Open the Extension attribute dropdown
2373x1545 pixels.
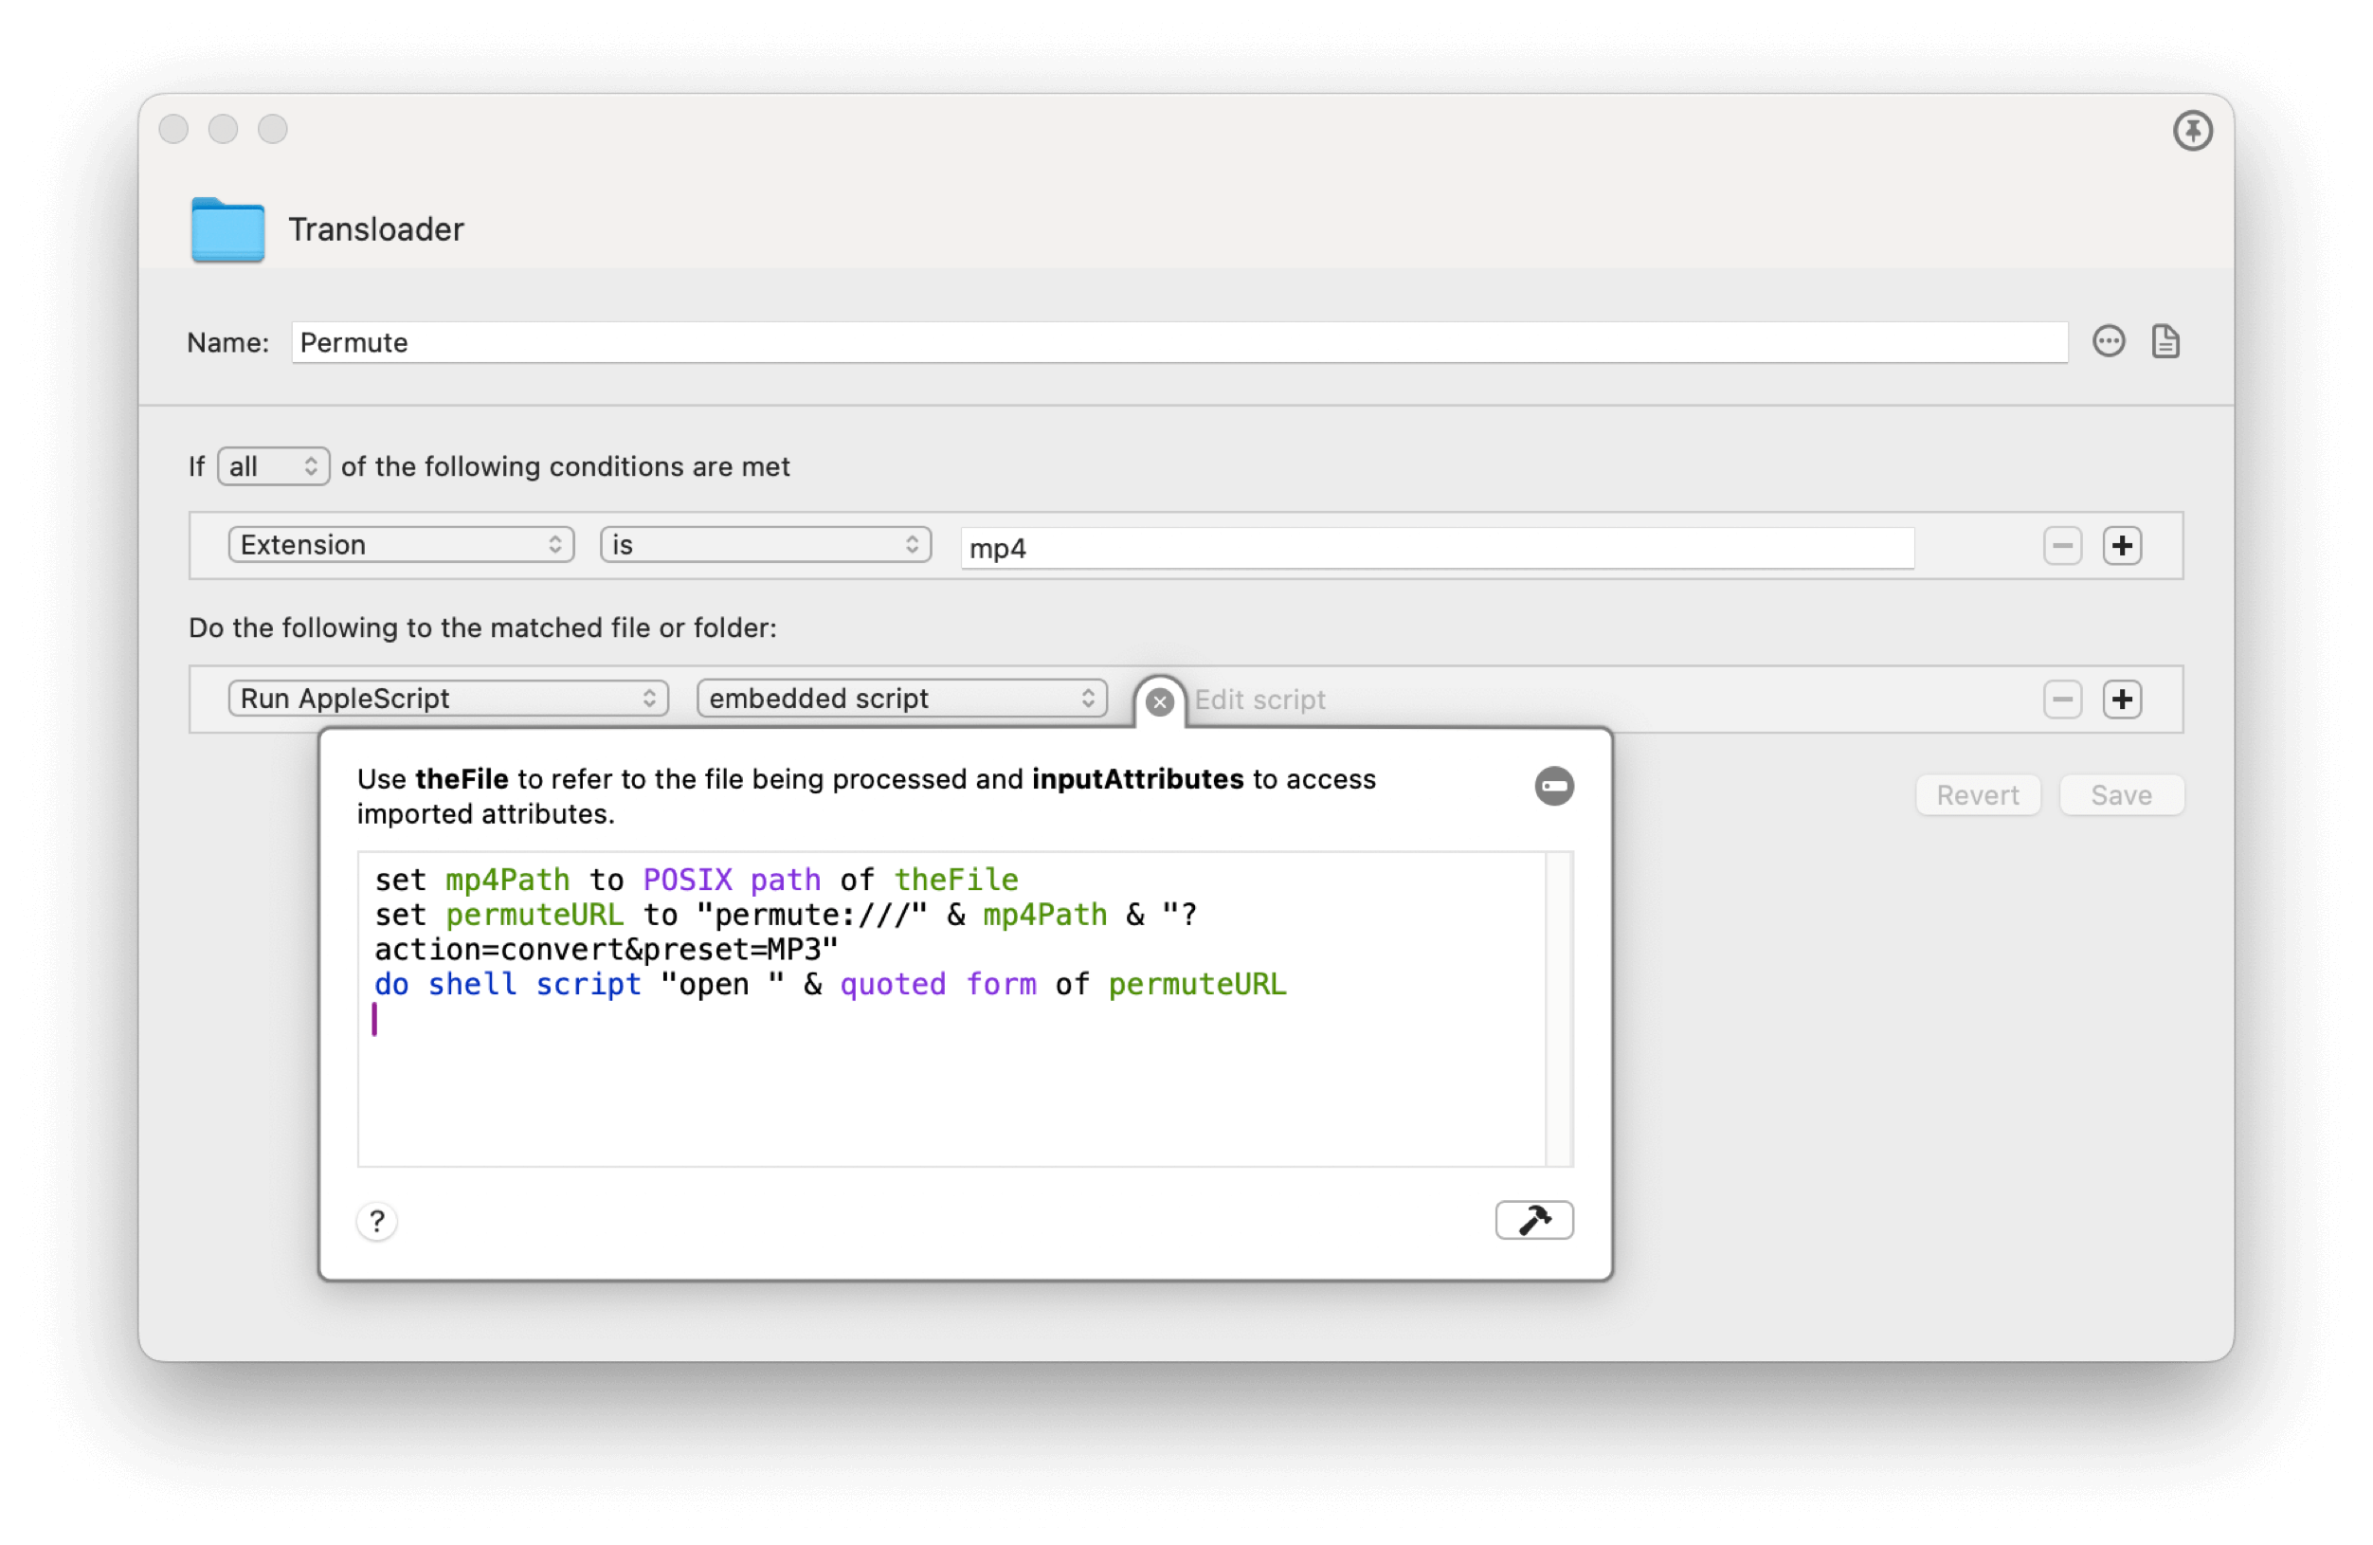click(x=401, y=546)
